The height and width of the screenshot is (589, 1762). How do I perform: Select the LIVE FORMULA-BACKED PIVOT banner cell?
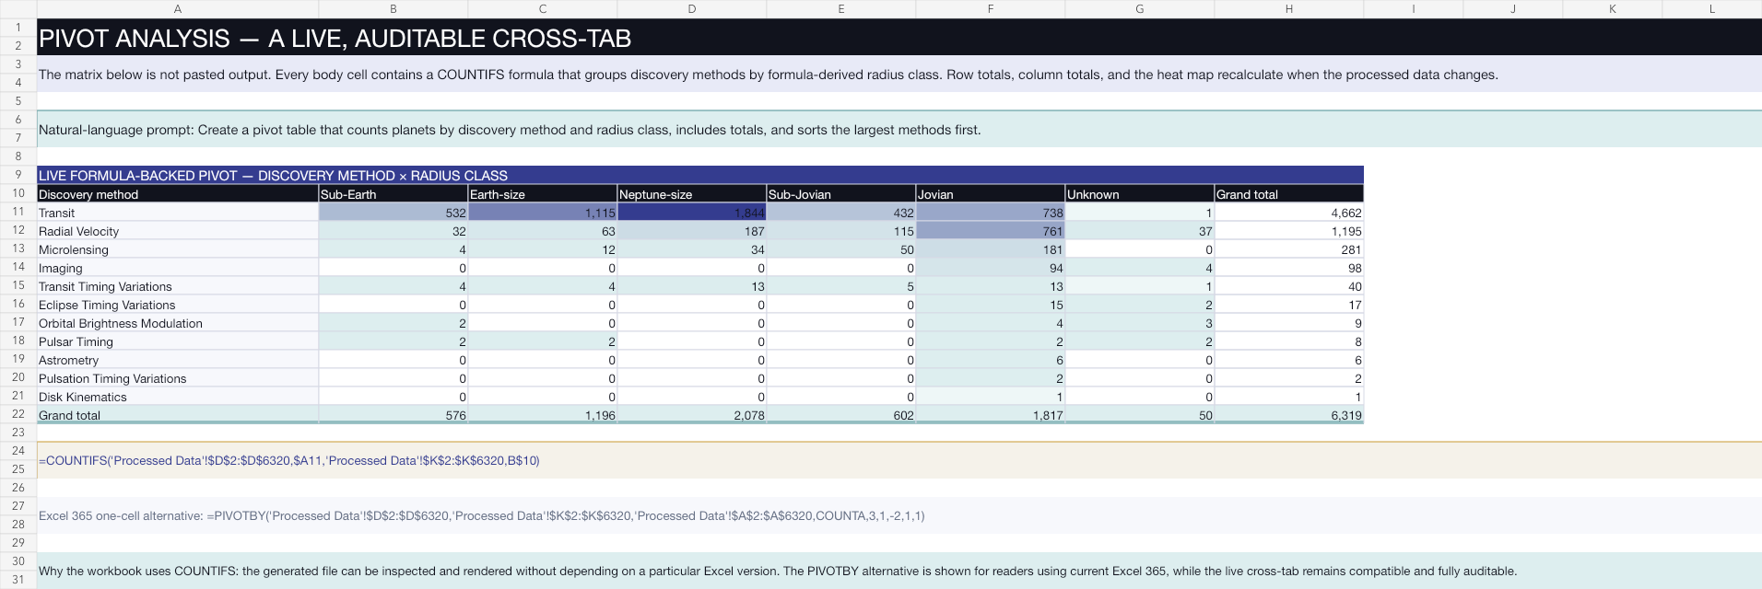(700, 175)
